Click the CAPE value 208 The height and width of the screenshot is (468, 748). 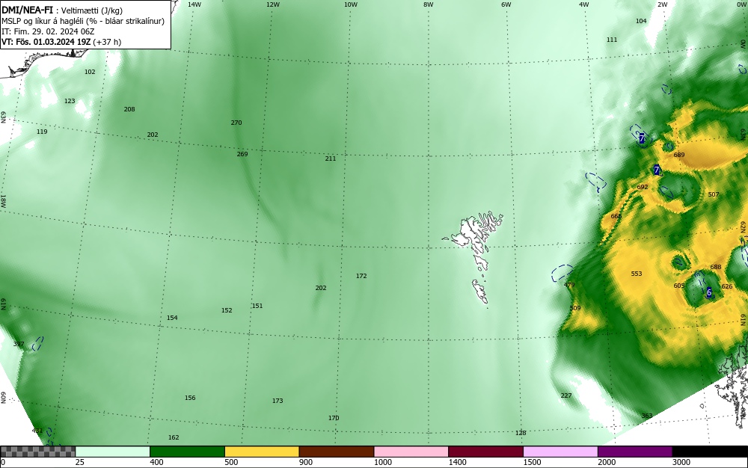[x=129, y=109]
